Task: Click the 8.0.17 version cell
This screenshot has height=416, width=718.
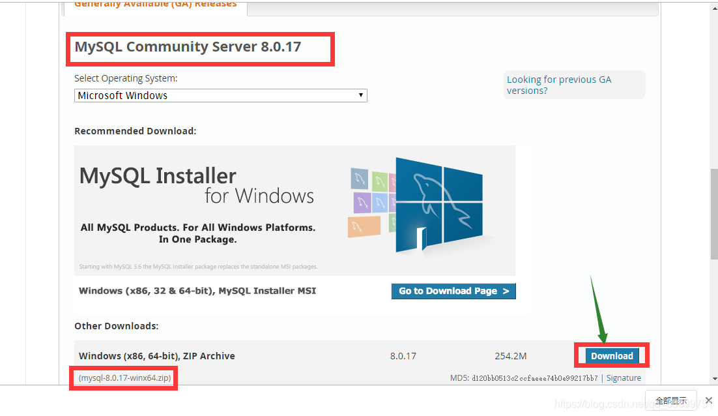Action: pos(403,356)
